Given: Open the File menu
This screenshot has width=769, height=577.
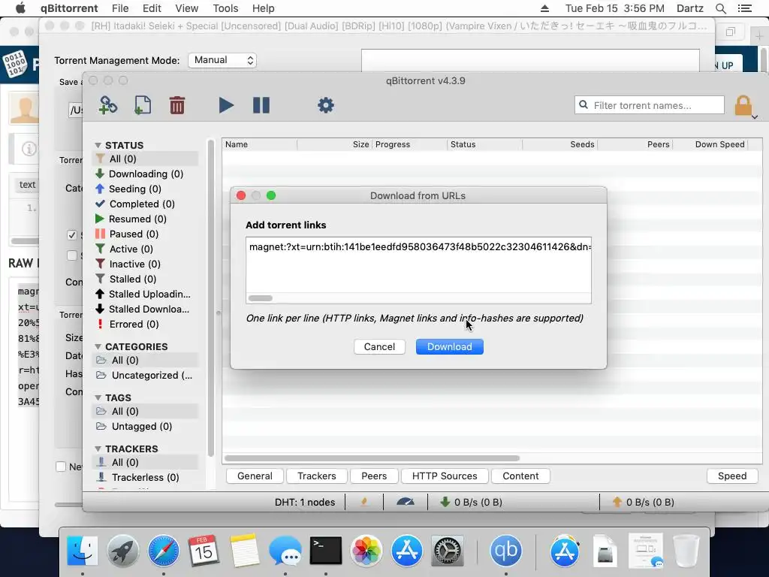Looking at the screenshot, I should 119,8.
